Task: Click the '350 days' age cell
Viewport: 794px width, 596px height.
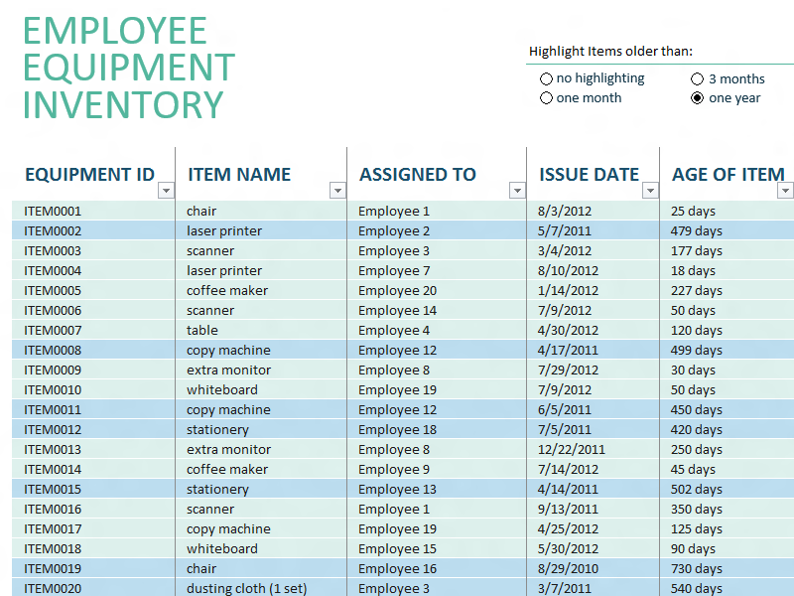Action: click(728, 509)
